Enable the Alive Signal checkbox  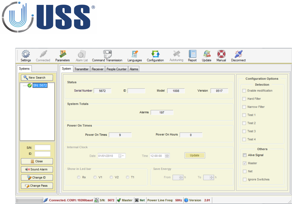point(245,155)
